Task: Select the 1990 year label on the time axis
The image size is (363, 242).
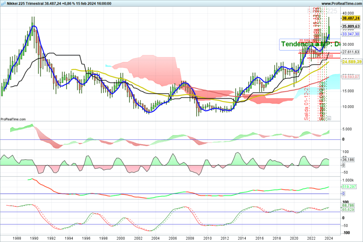Action: click(34, 238)
